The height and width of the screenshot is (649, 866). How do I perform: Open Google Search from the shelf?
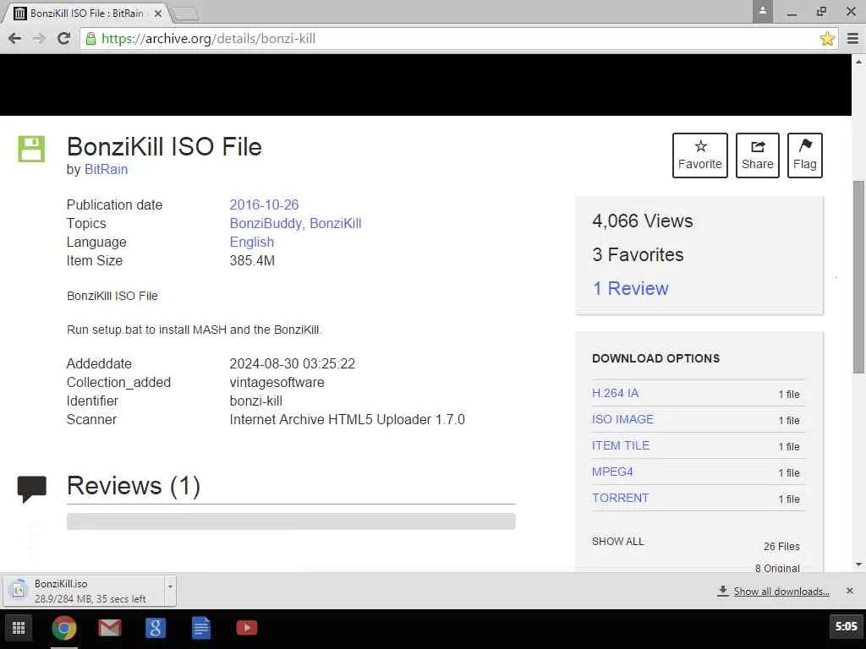tap(156, 628)
